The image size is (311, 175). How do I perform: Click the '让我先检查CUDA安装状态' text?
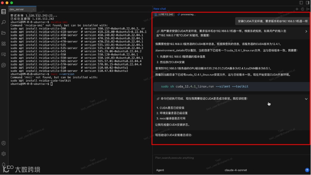point(172,125)
